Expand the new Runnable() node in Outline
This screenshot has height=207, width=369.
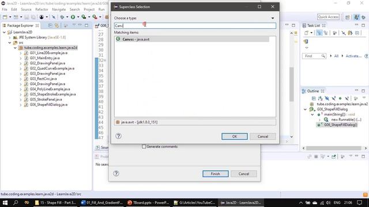[x=319, y=120]
